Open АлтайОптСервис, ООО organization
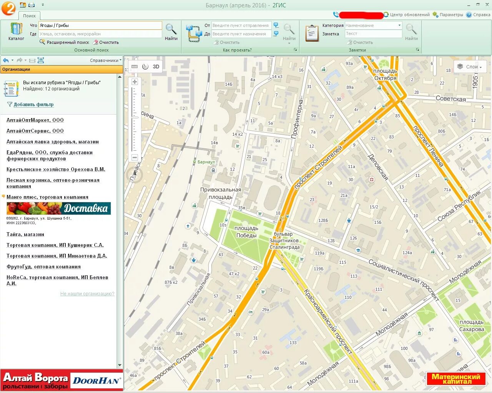 (x=35, y=131)
